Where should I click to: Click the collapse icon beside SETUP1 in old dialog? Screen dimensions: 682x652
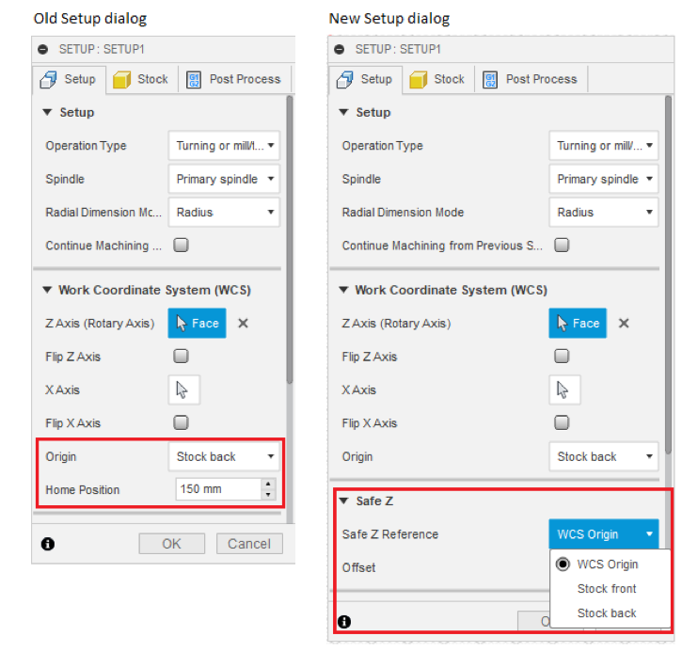coord(44,49)
